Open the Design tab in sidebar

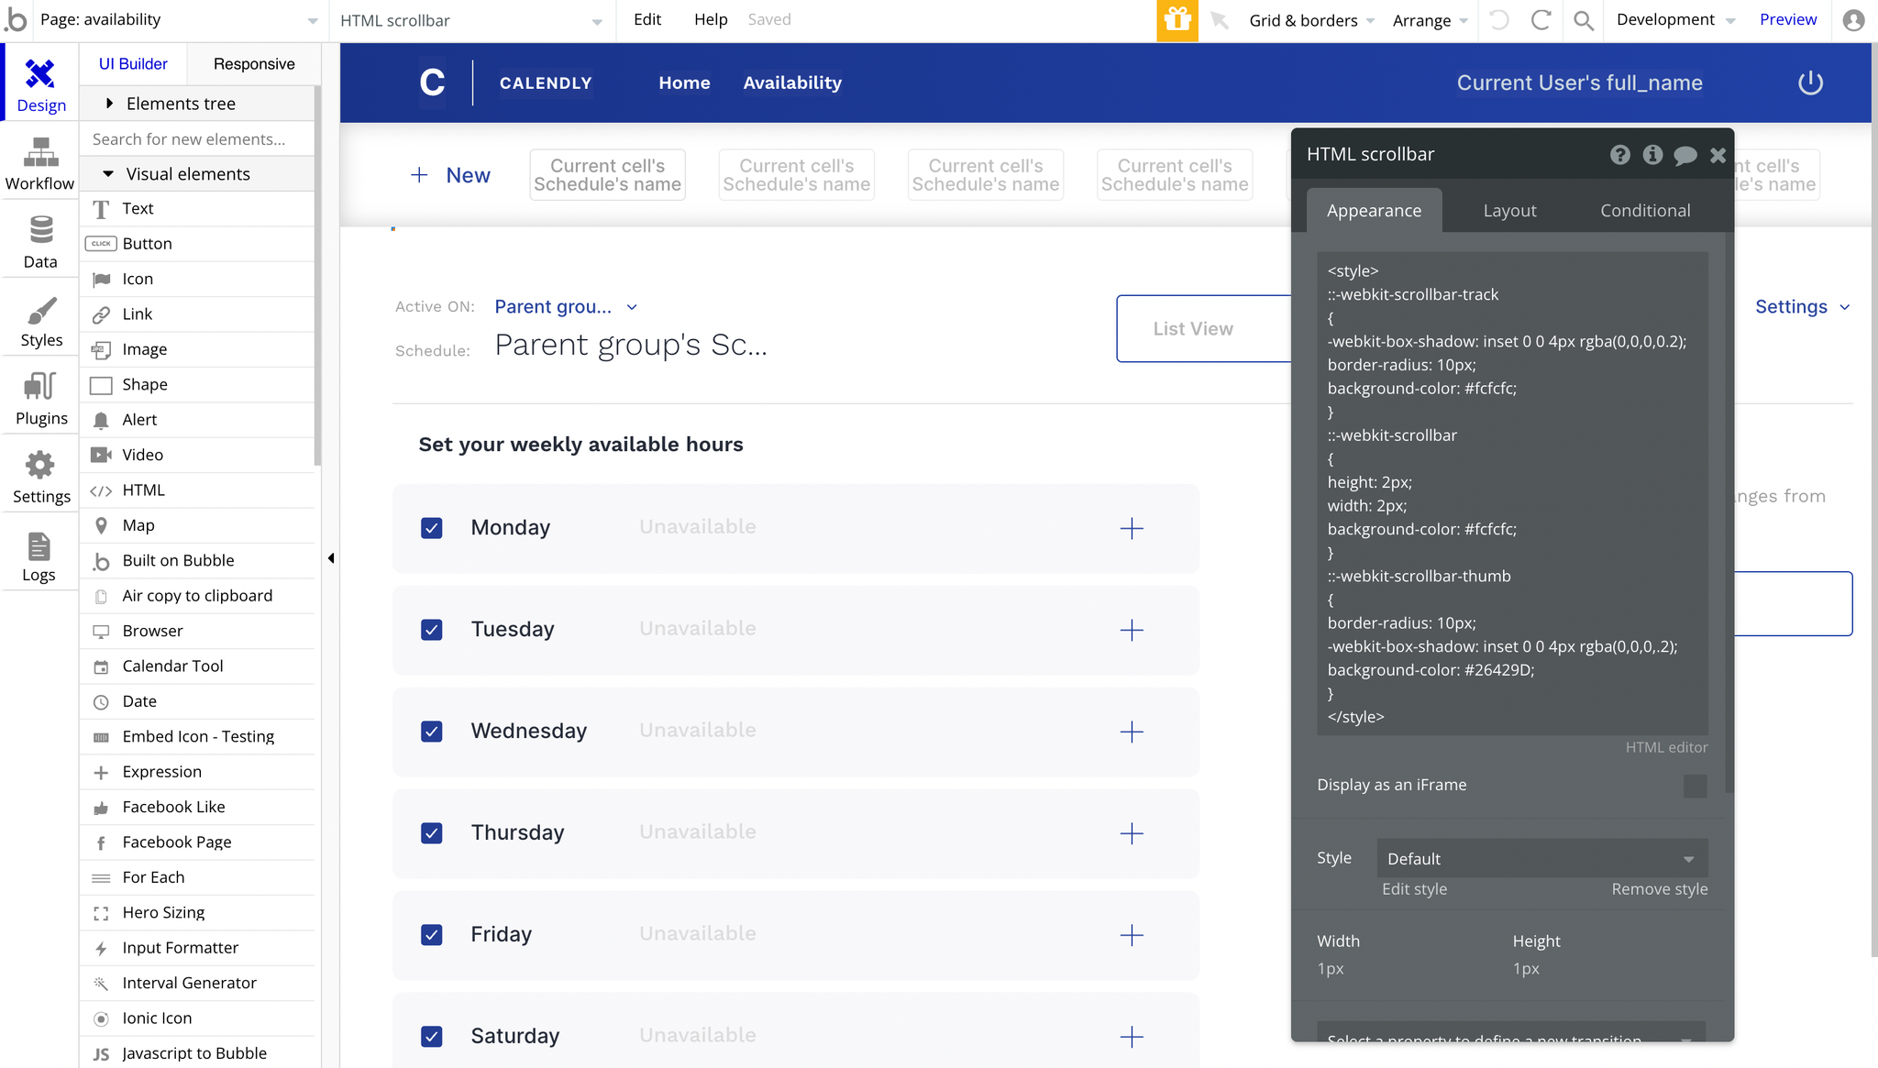40,84
